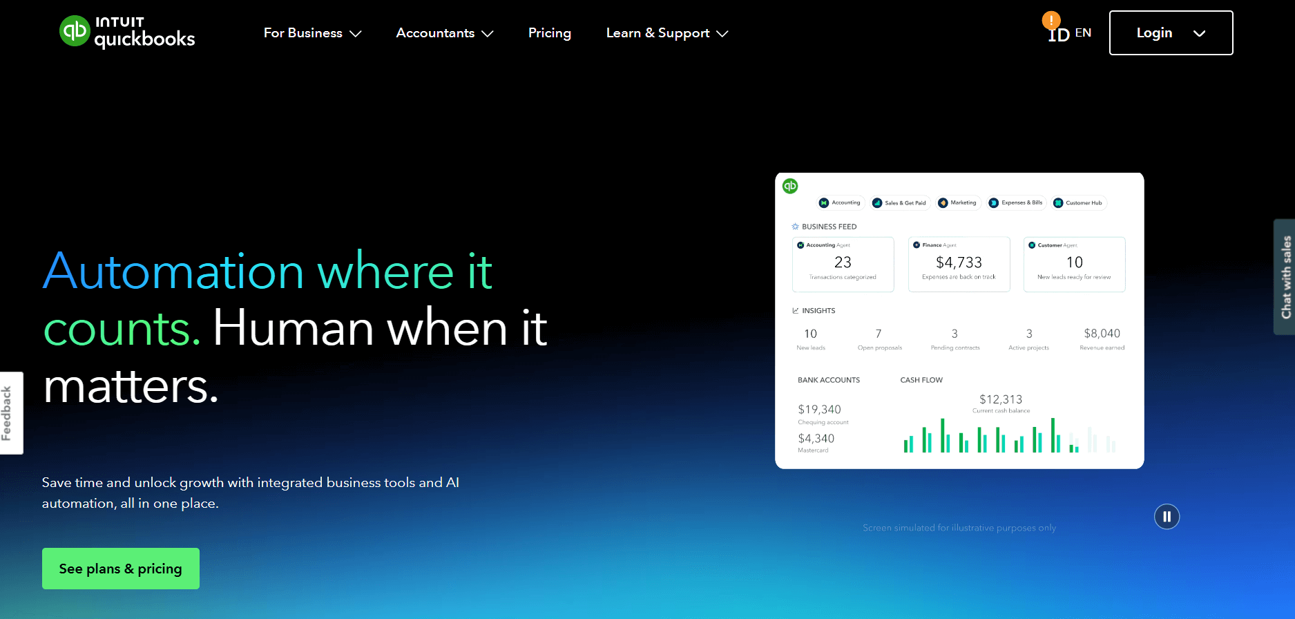Click the CASH FLOW heading
Image resolution: width=1295 pixels, height=619 pixels.
921,380
